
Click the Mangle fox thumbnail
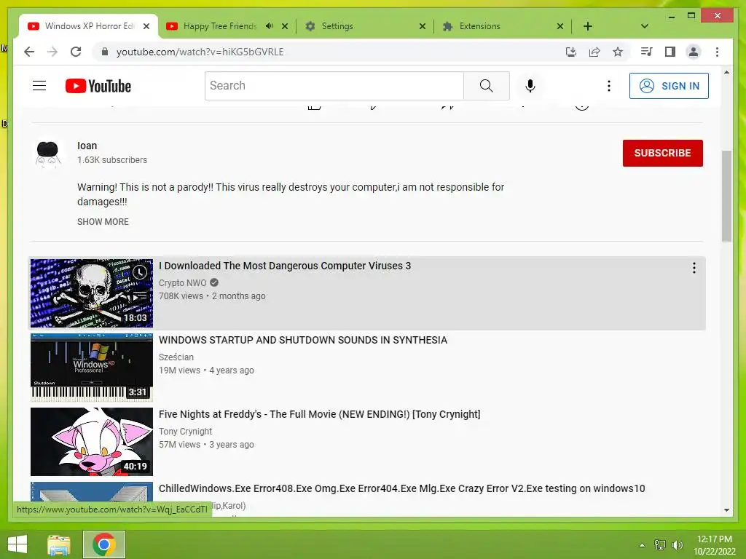click(91, 442)
